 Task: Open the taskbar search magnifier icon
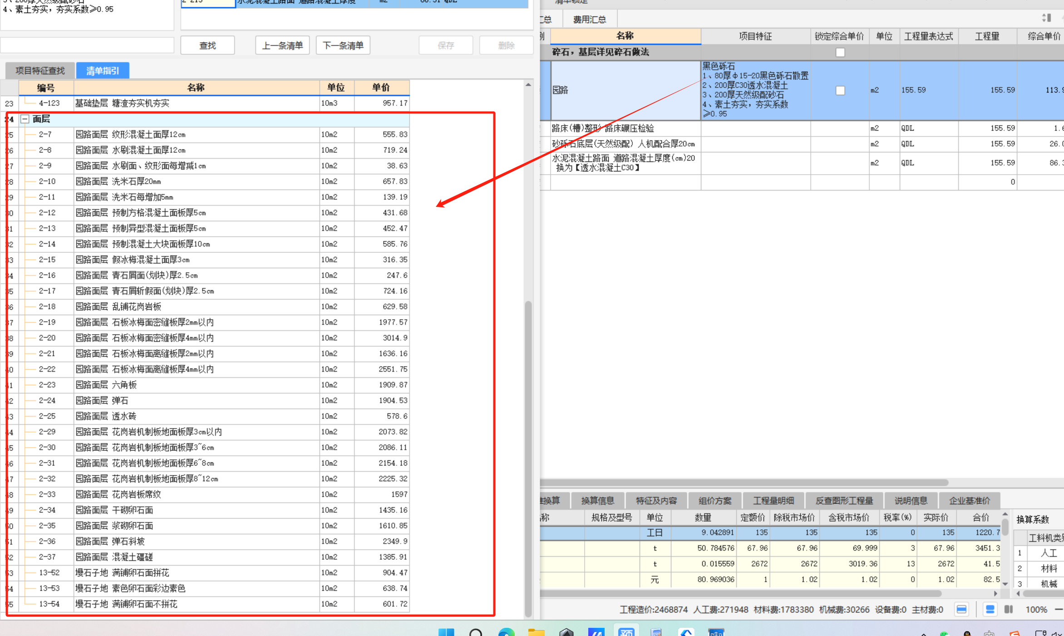tap(476, 632)
